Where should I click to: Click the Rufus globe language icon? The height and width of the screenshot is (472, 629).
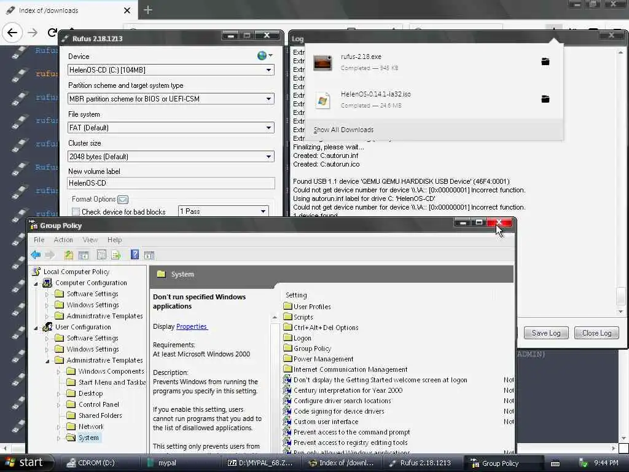point(262,56)
